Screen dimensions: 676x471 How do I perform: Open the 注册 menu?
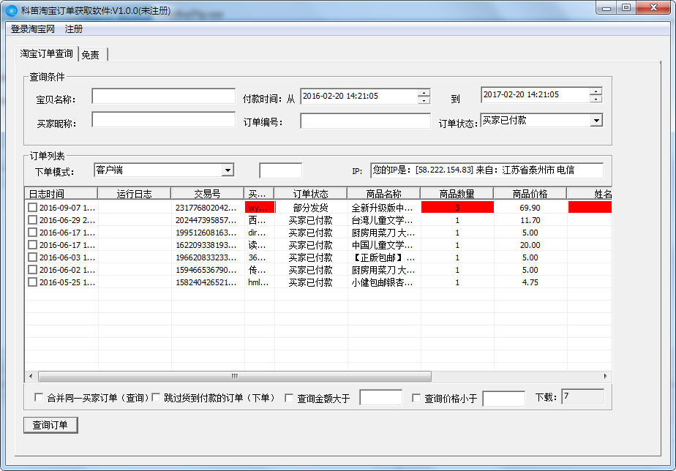[x=74, y=29]
